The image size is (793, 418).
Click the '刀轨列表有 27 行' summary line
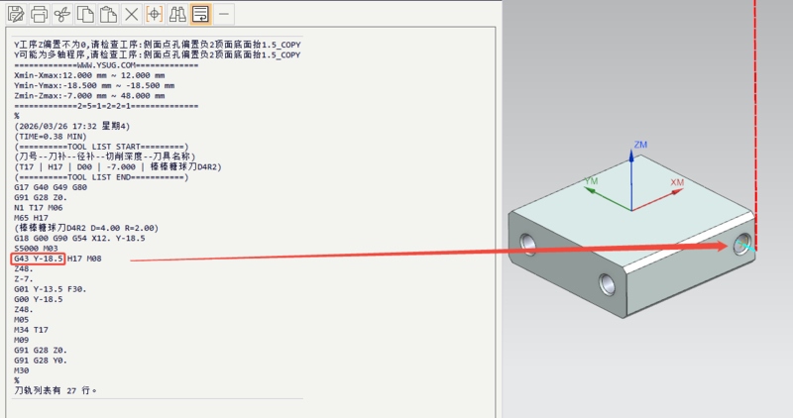56,390
